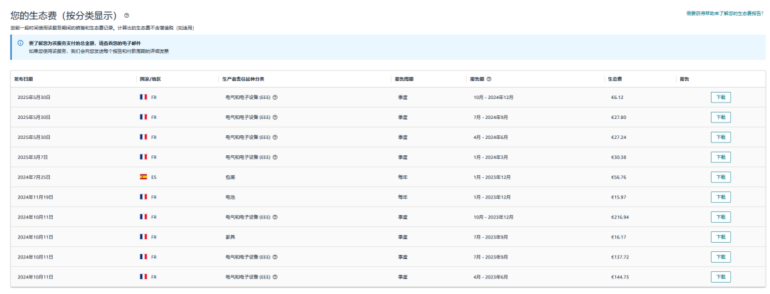Download the €27.80 report for Jul–Sep 2024
This screenshot has width=770, height=294.
click(x=720, y=117)
